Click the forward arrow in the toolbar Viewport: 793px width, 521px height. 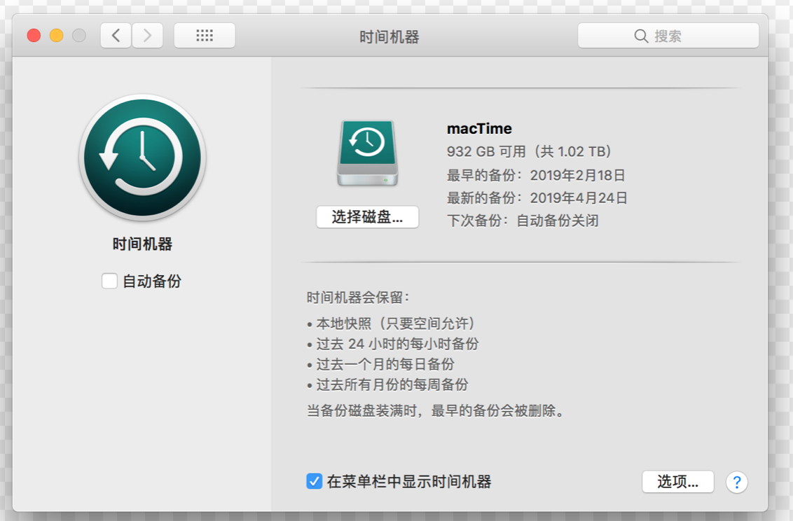point(147,36)
